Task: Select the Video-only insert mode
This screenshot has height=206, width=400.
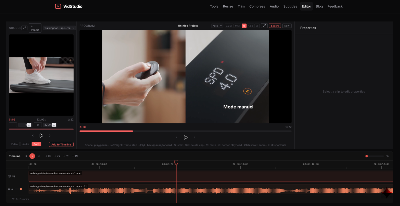Action: click(x=14, y=144)
